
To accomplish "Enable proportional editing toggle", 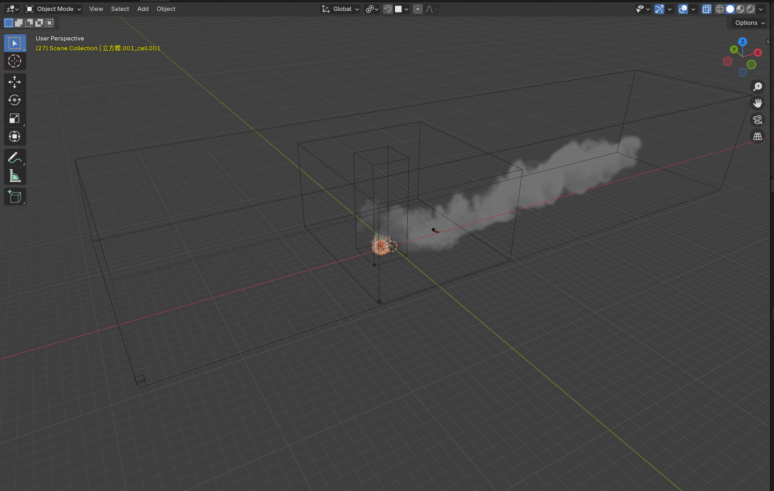I will pyautogui.click(x=417, y=9).
